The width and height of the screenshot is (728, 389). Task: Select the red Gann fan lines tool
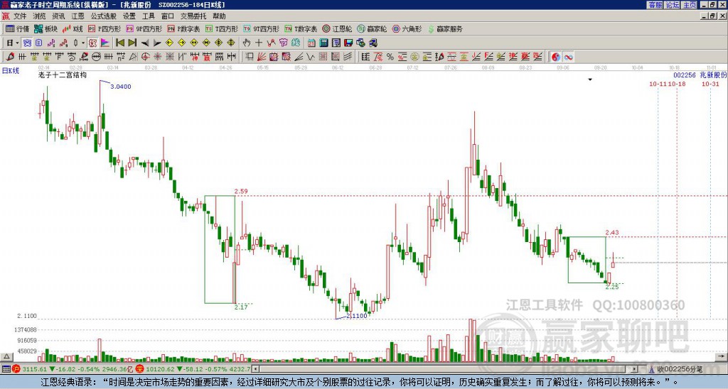tap(262, 57)
